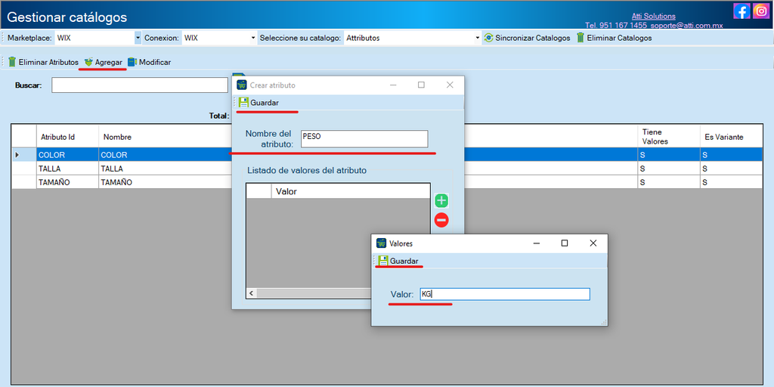Image resolution: width=774 pixels, height=387 pixels.
Task: Click the Modificar icon
Action: click(x=132, y=62)
